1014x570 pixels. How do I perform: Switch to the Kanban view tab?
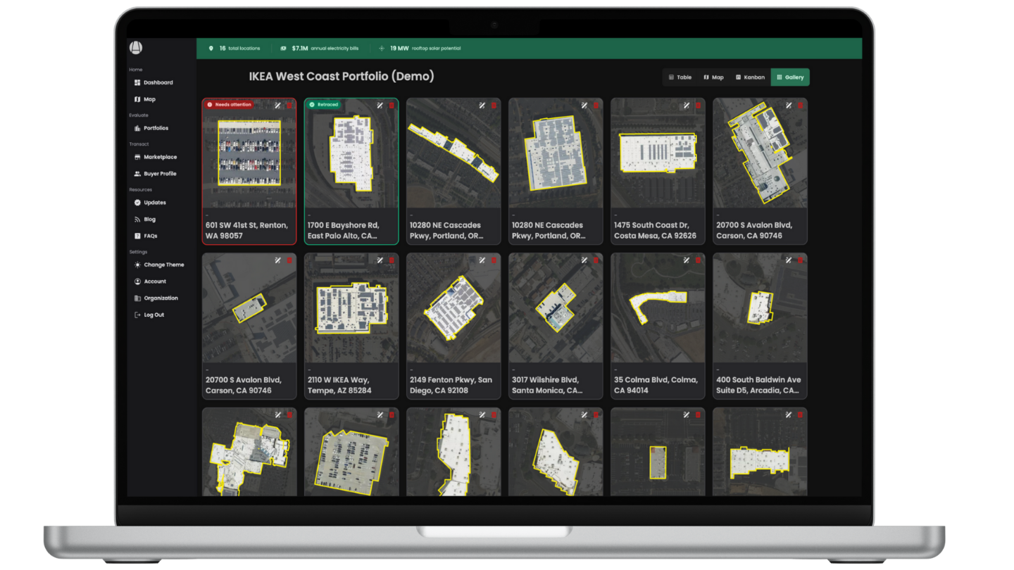pyautogui.click(x=749, y=77)
